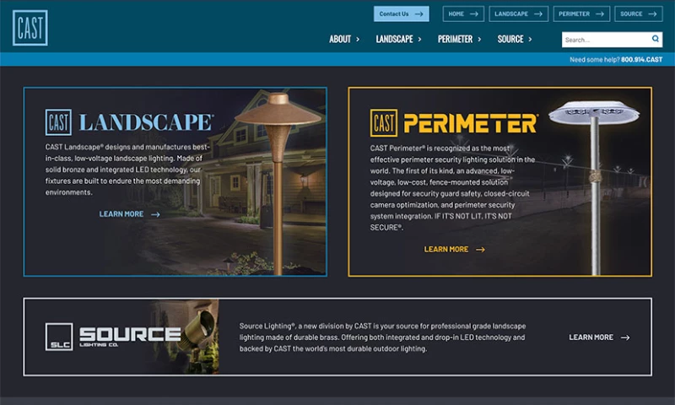Click the SLC Source Lighting logo
The height and width of the screenshot is (405, 675).
coord(113,337)
